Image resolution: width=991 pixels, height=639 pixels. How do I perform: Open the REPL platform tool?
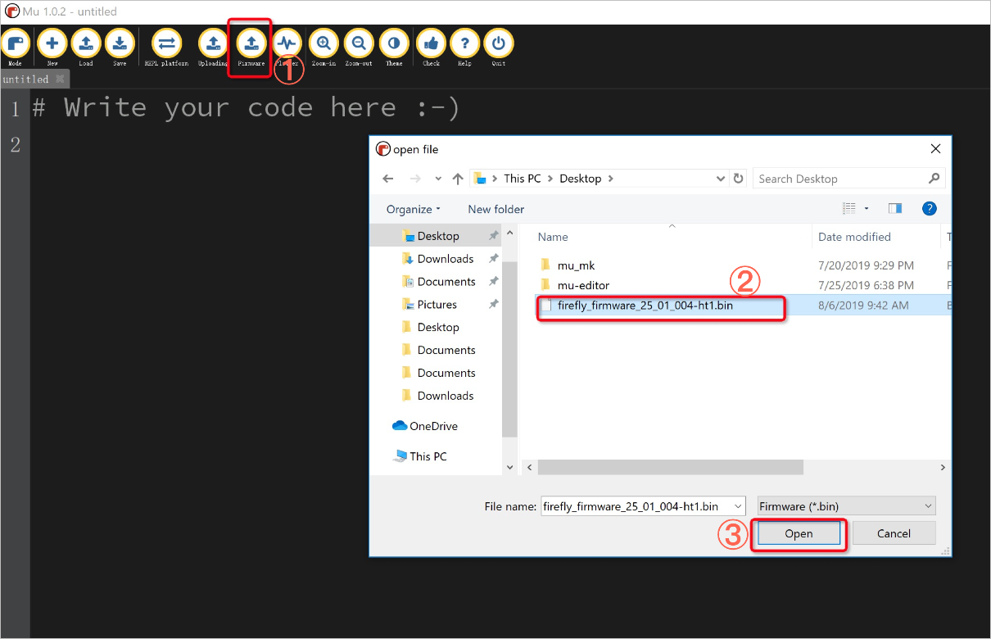point(166,43)
